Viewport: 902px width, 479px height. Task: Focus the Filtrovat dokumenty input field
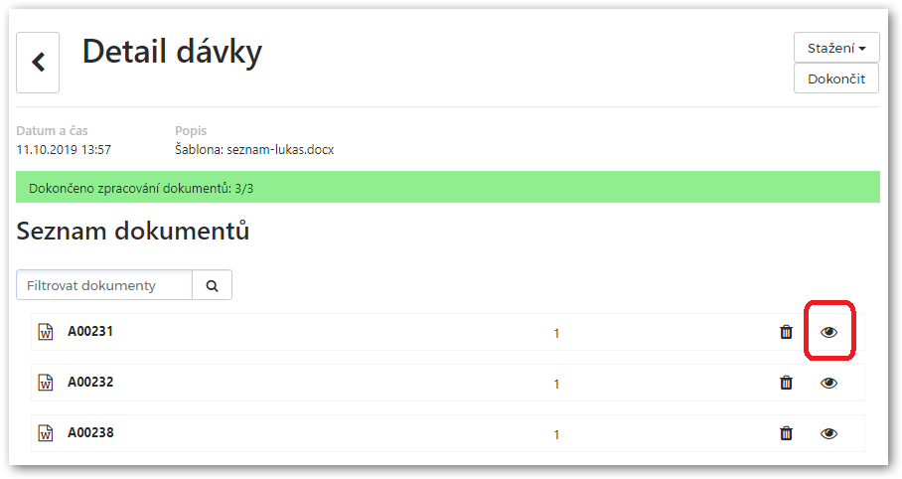[104, 285]
